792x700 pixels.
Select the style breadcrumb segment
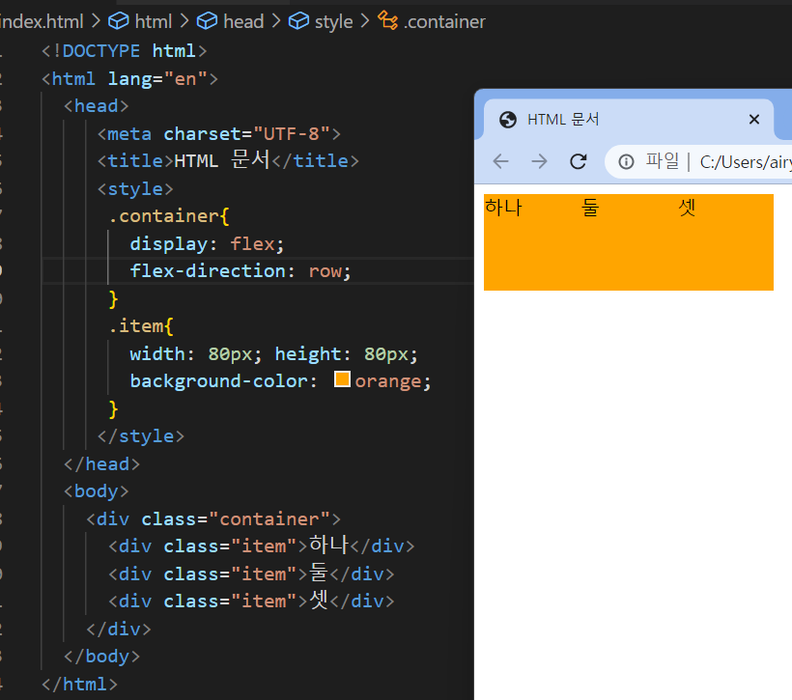pyautogui.click(x=333, y=21)
